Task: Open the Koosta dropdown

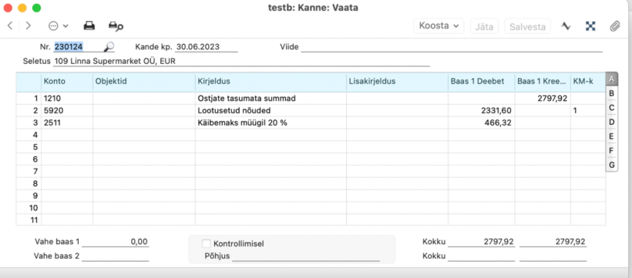Action: [x=439, y=26]
